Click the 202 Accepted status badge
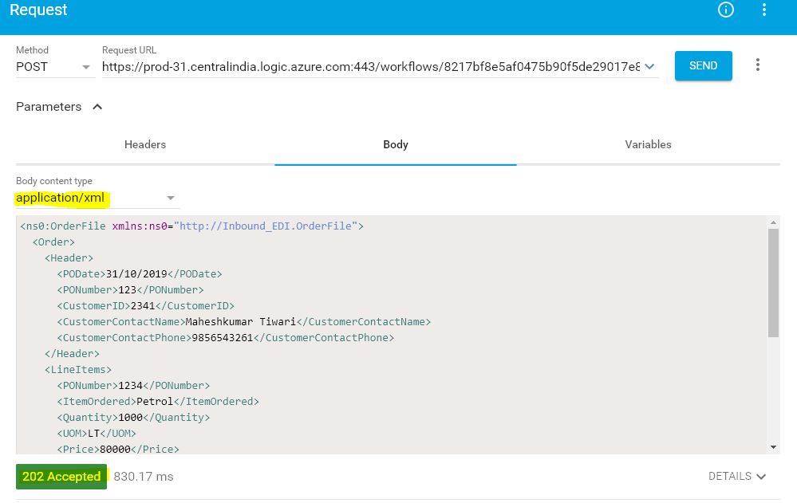Image resolution: width=797 pixels, height=503 pixels. 61,476
